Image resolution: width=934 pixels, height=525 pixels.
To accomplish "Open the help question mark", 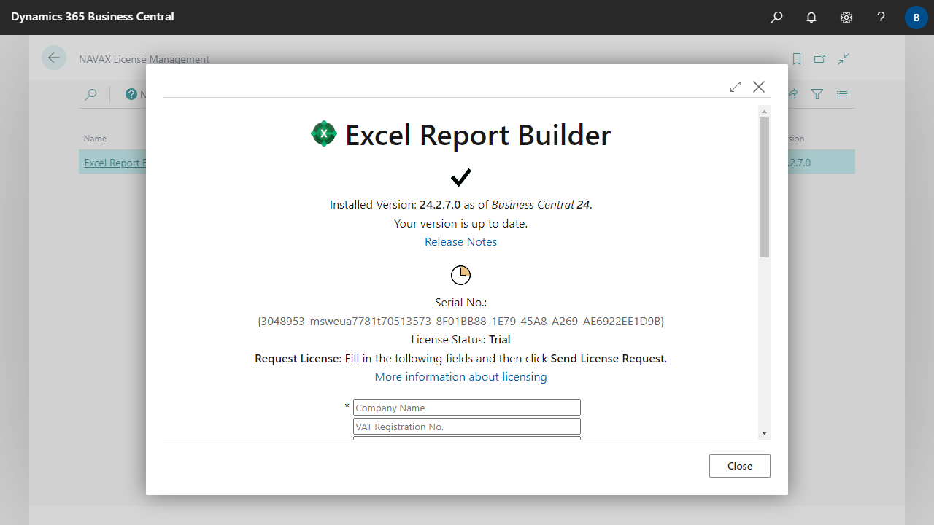I will tap(881, 17).
